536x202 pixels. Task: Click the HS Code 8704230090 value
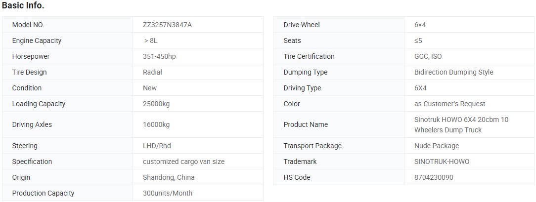434,177
